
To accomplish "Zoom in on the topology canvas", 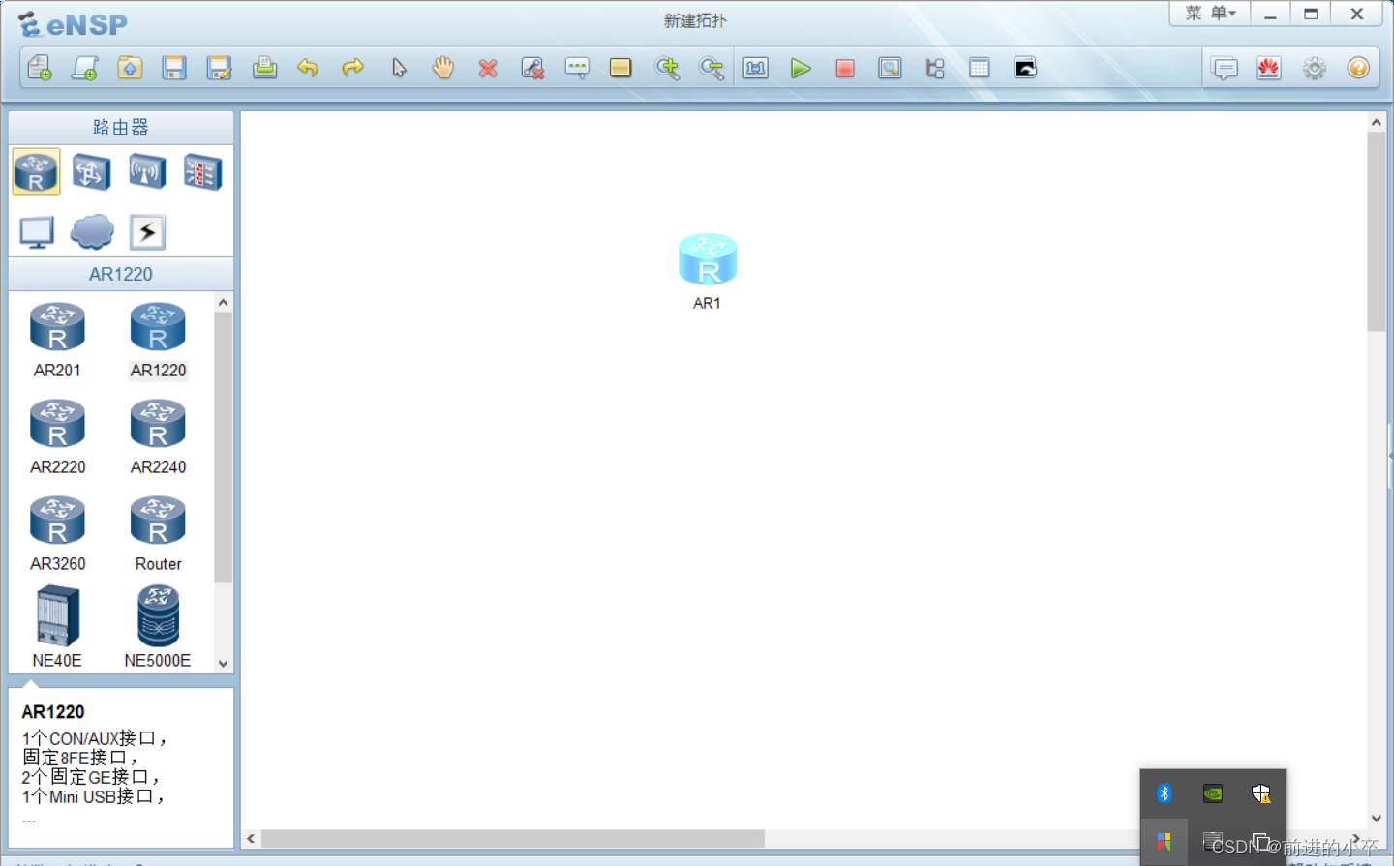I will (667, 68).
